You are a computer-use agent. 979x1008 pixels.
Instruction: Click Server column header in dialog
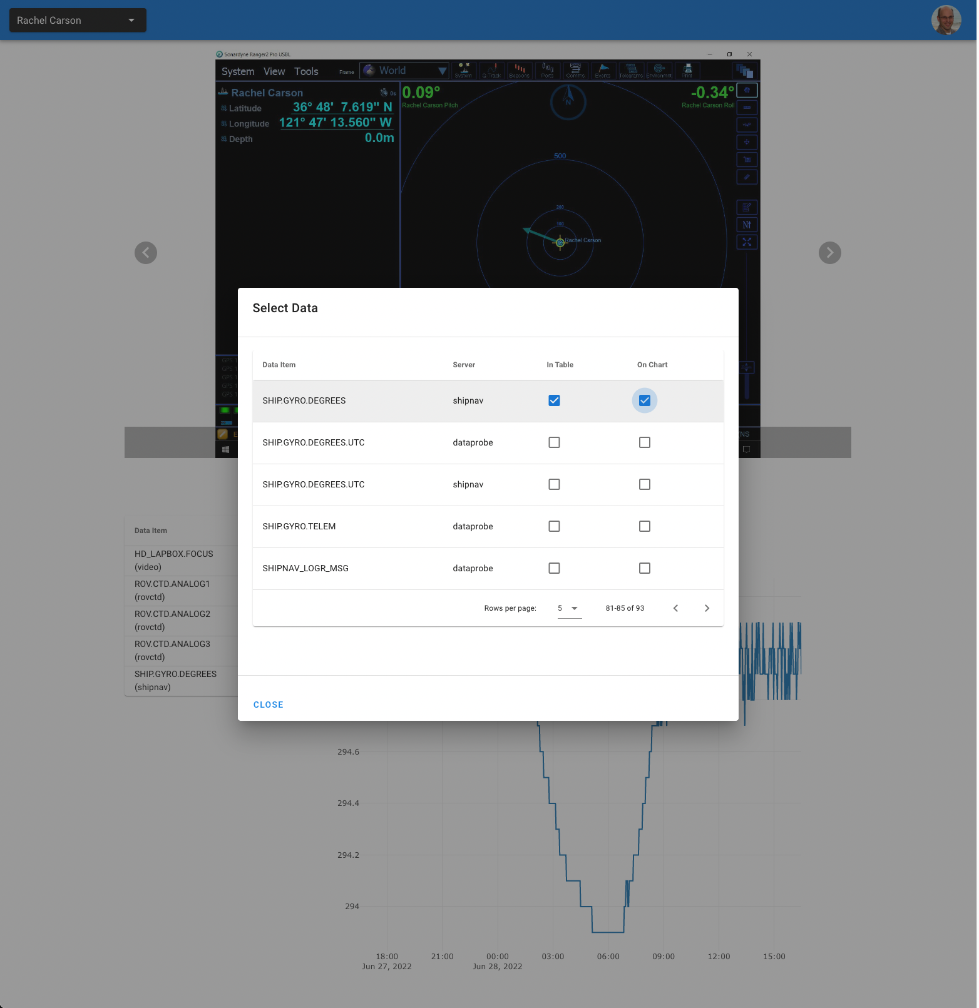coord(464,365)
